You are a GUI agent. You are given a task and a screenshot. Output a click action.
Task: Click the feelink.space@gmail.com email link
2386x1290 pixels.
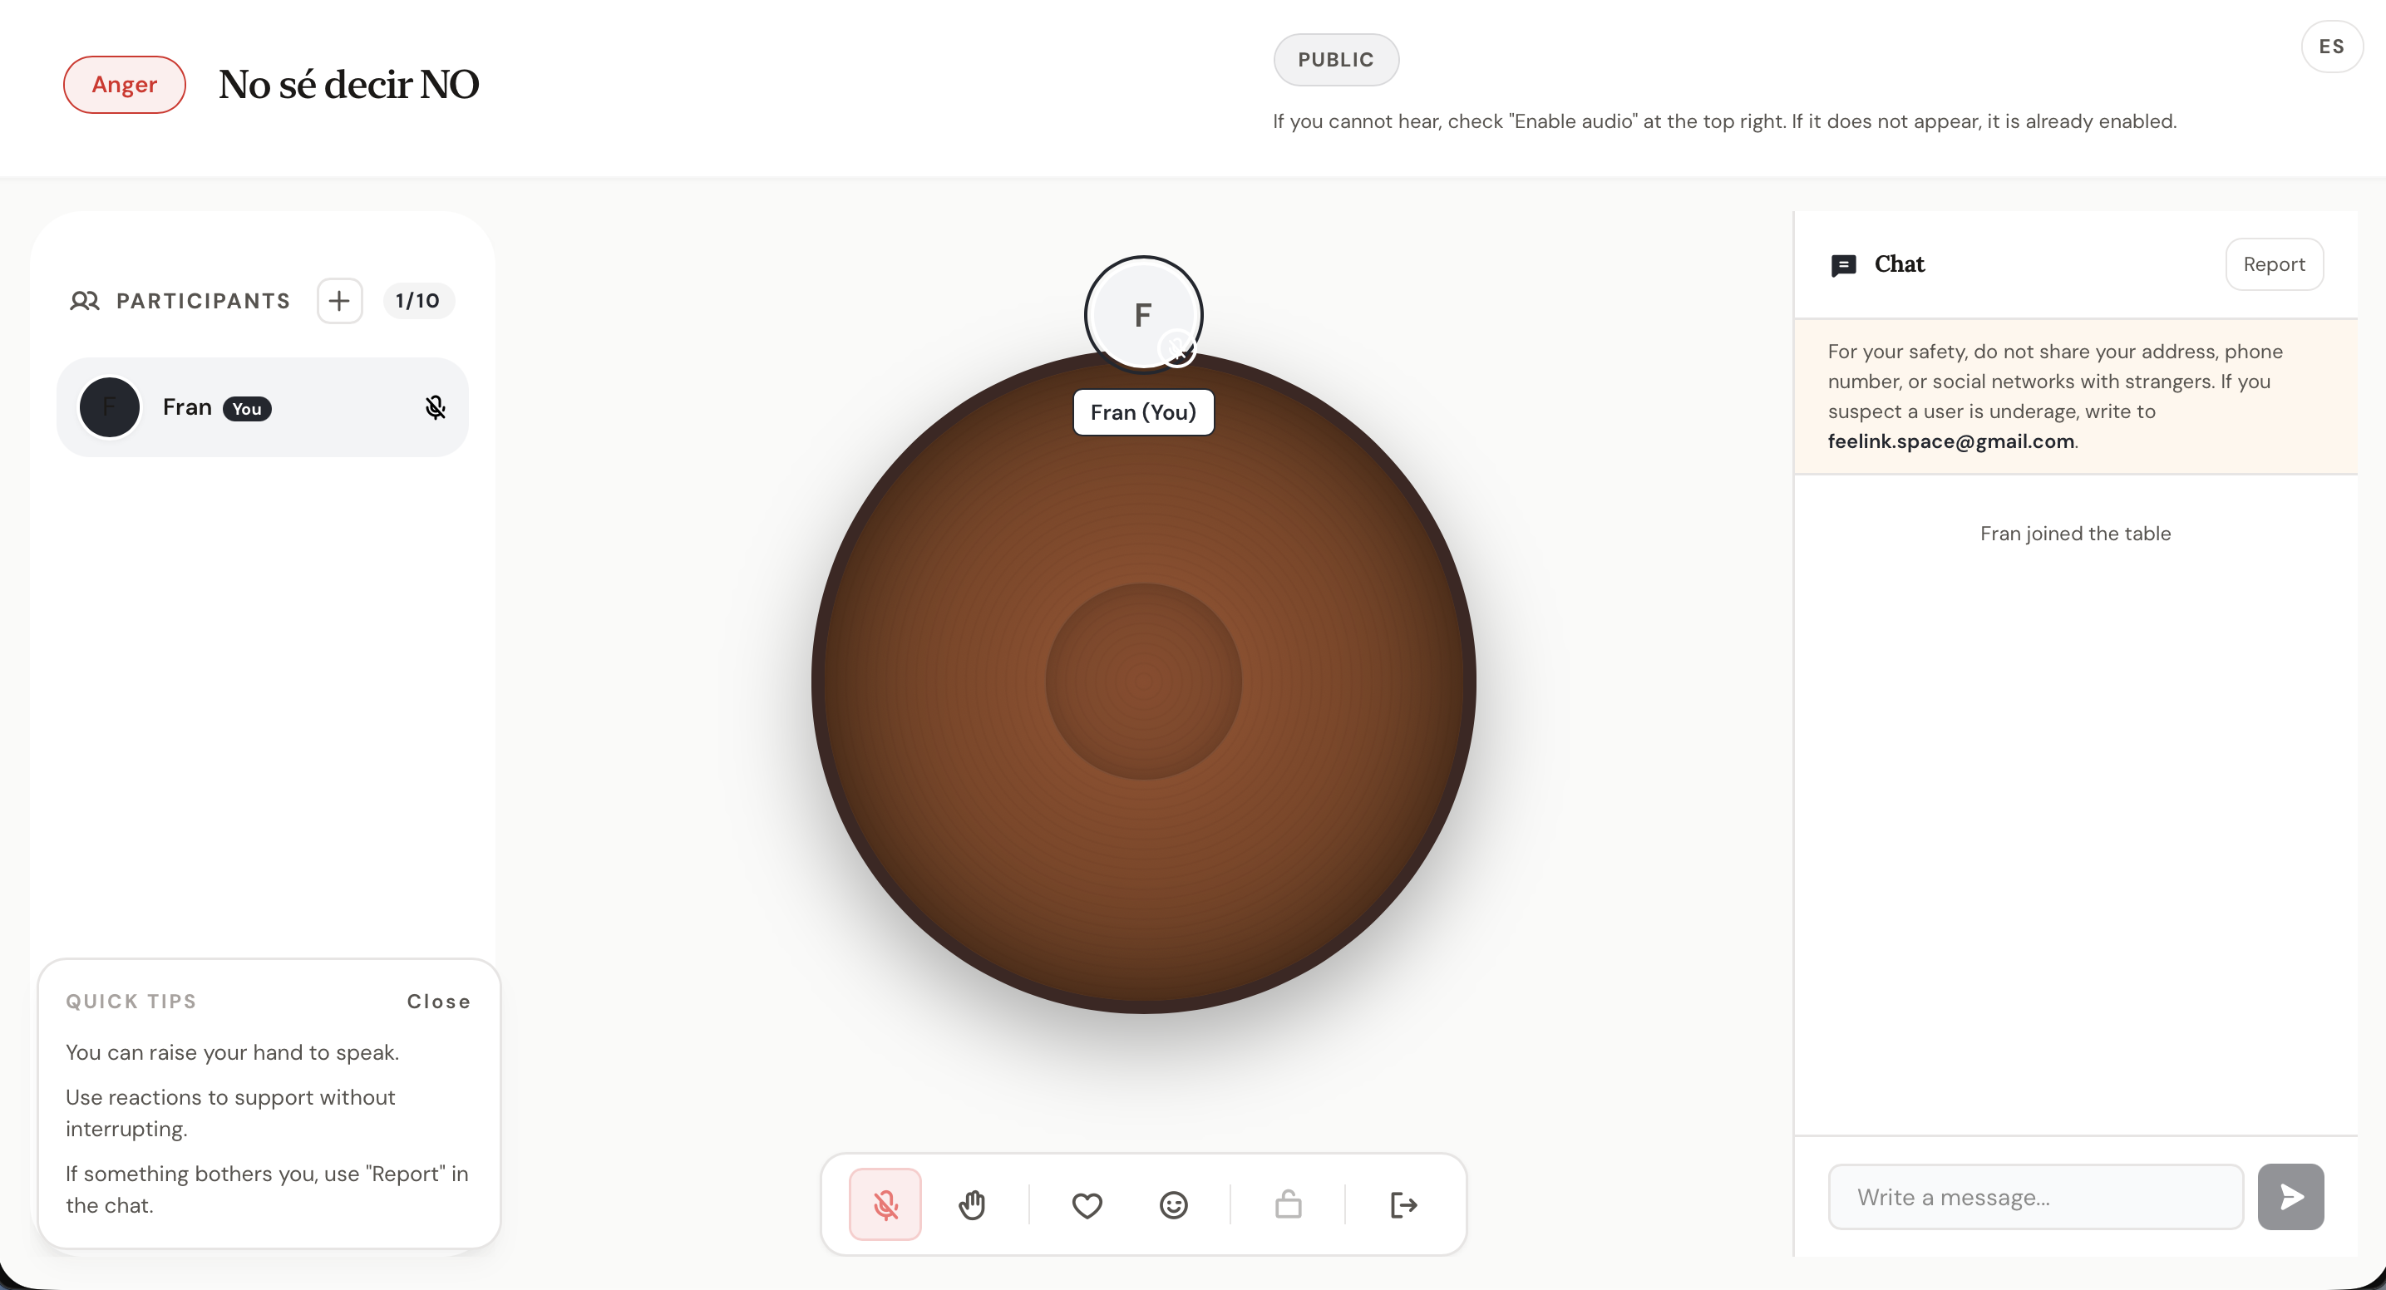1951,441
